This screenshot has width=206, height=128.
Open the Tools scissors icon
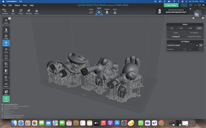tap(6, 78)
